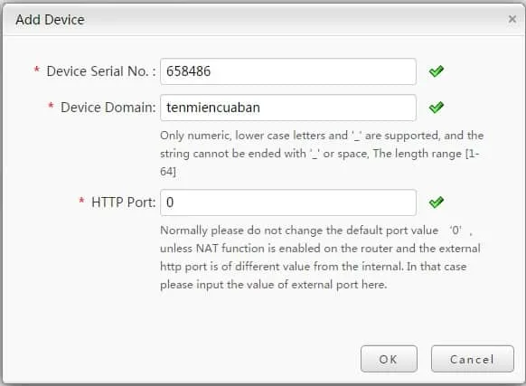Dismiss the dialog with the Cancel button
The height and width of the screenshot is (386, 526).
point(473,359)
